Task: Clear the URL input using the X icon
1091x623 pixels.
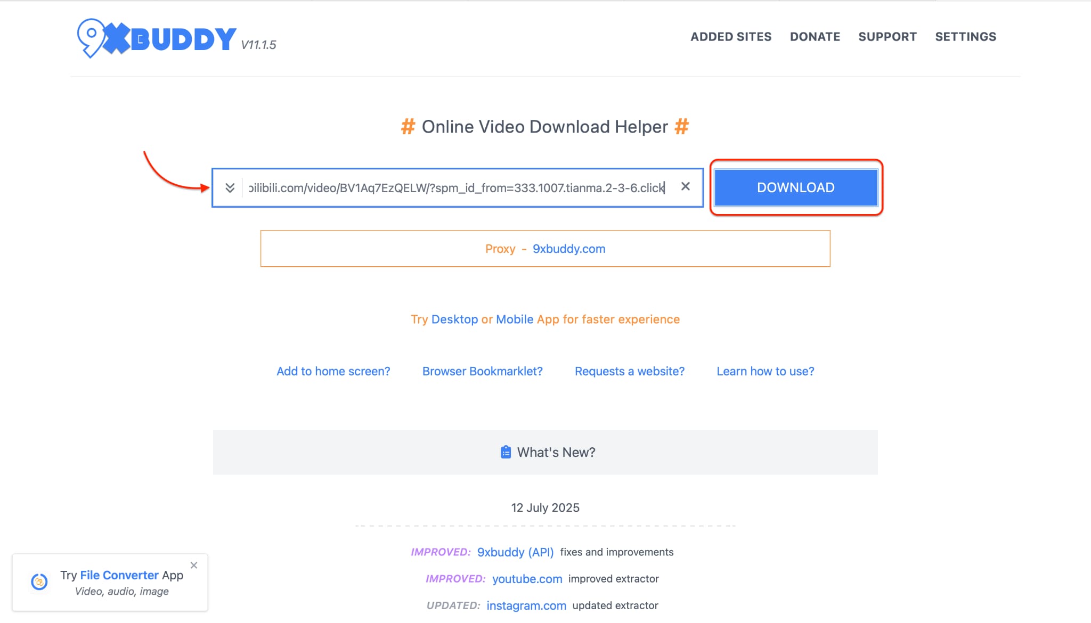Action: [686, 187]
